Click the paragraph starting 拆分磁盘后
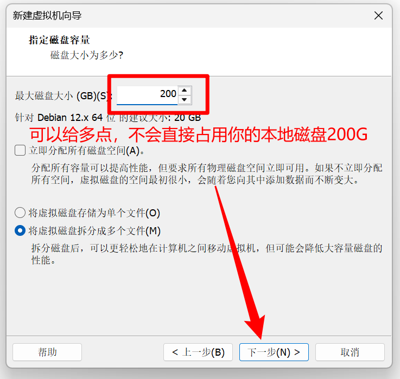This screenshot has width=400, height=379. [207, 254]
